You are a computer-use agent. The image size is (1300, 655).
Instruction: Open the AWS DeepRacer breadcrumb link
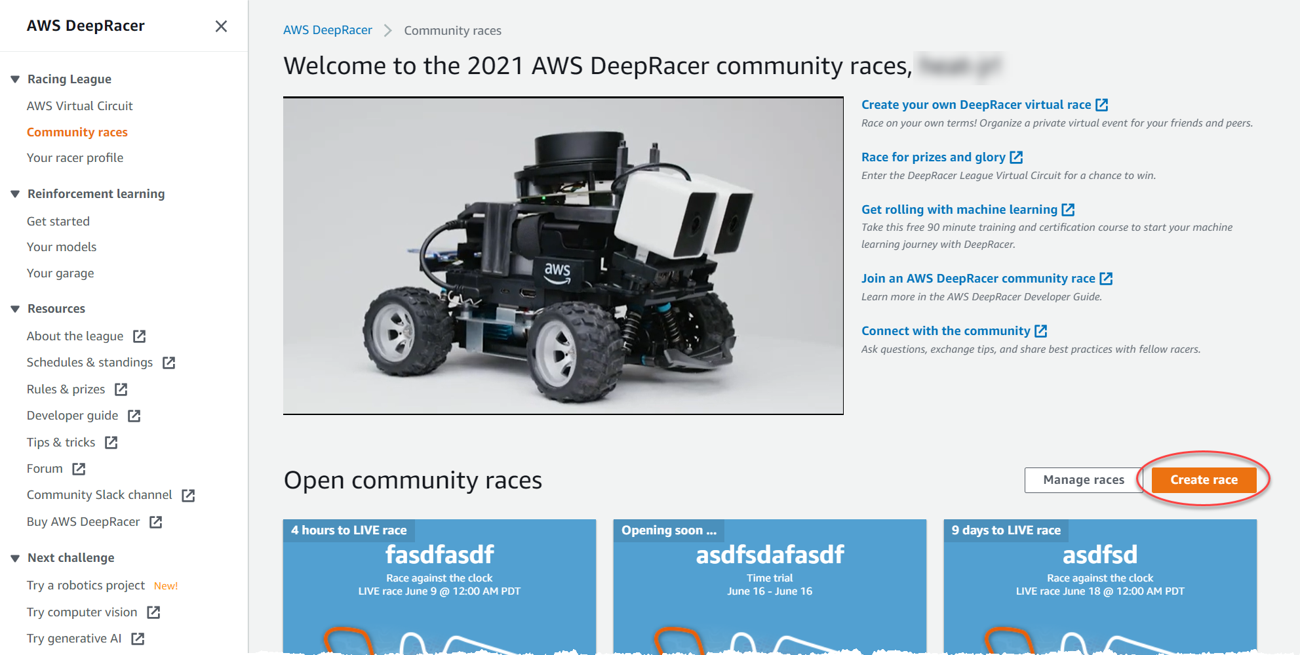tap(328, 30)
